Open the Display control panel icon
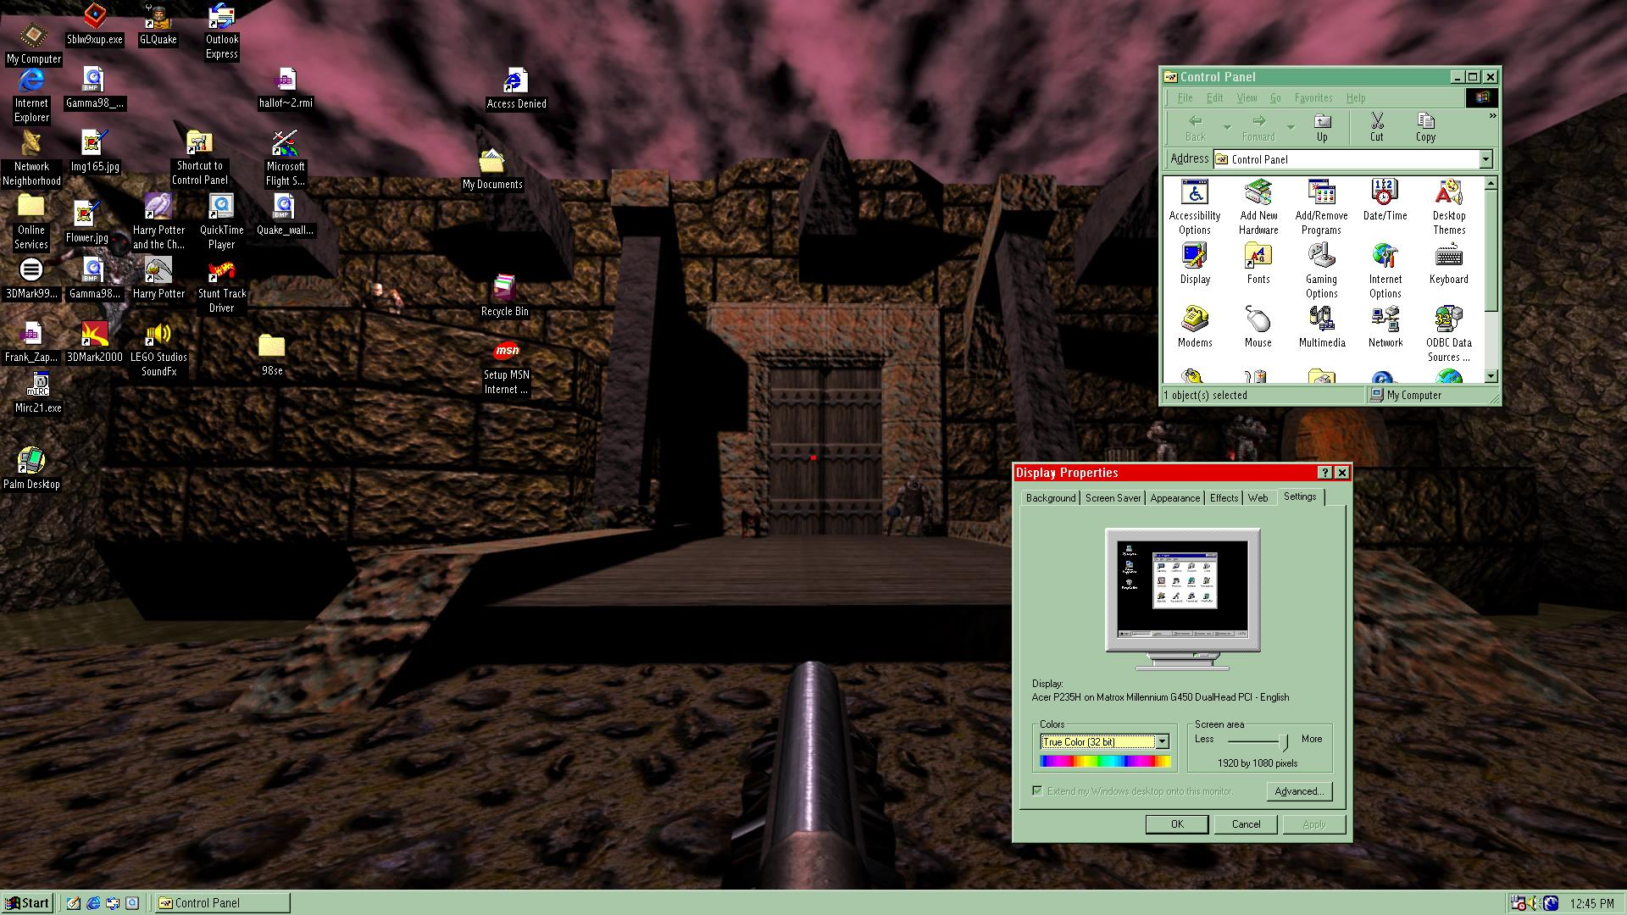Viewport: 1627px width, 915px height. [x=1195, y=256]
